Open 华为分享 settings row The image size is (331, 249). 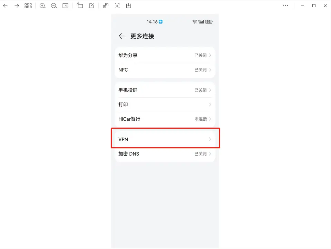point(165,55)
